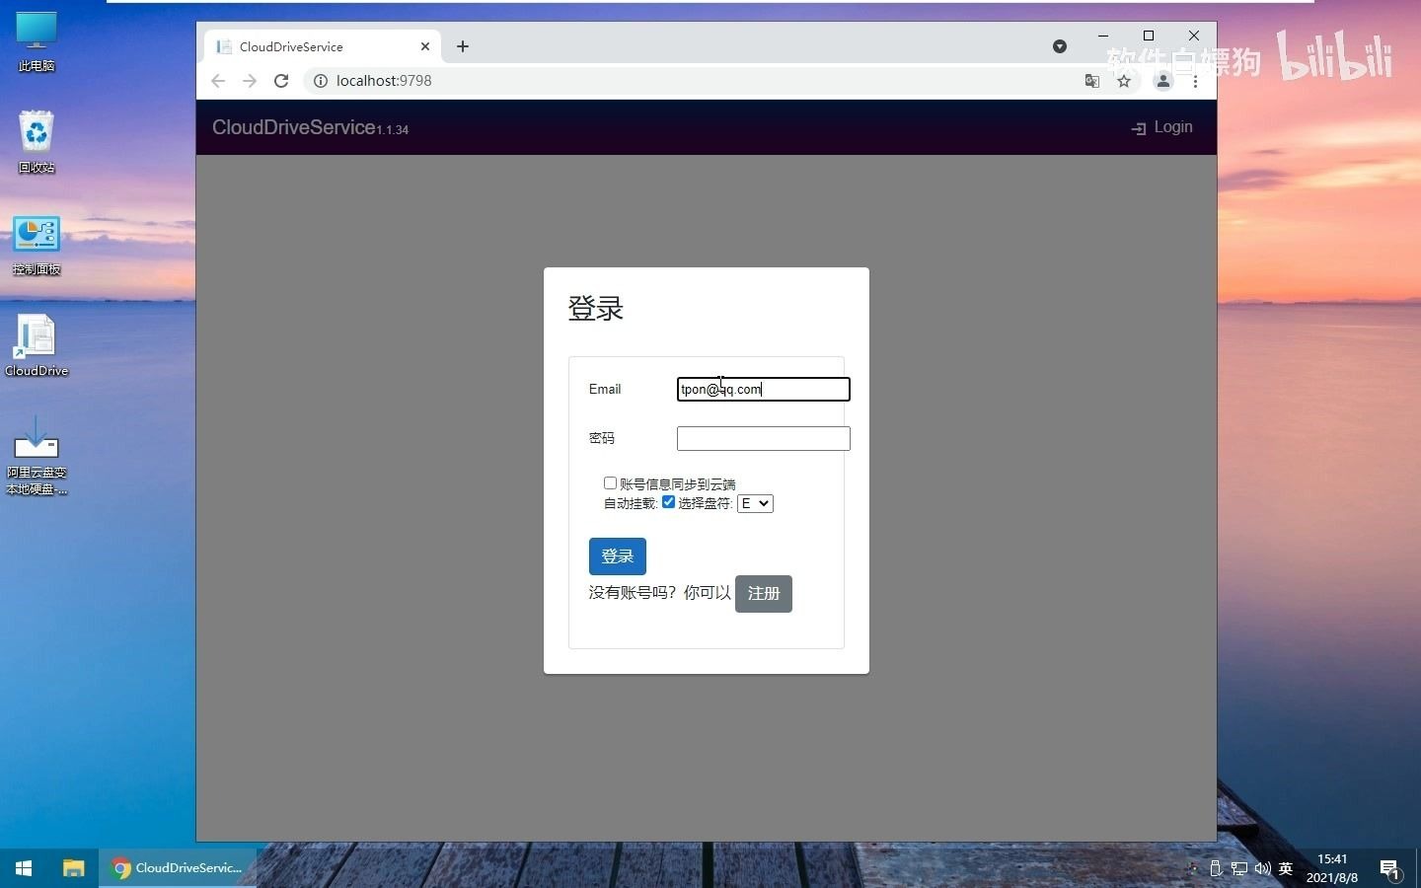The height and width of the screenshot is (888, 1421).
Task: Open the Chrome profile avatar
Action: 1163,81
